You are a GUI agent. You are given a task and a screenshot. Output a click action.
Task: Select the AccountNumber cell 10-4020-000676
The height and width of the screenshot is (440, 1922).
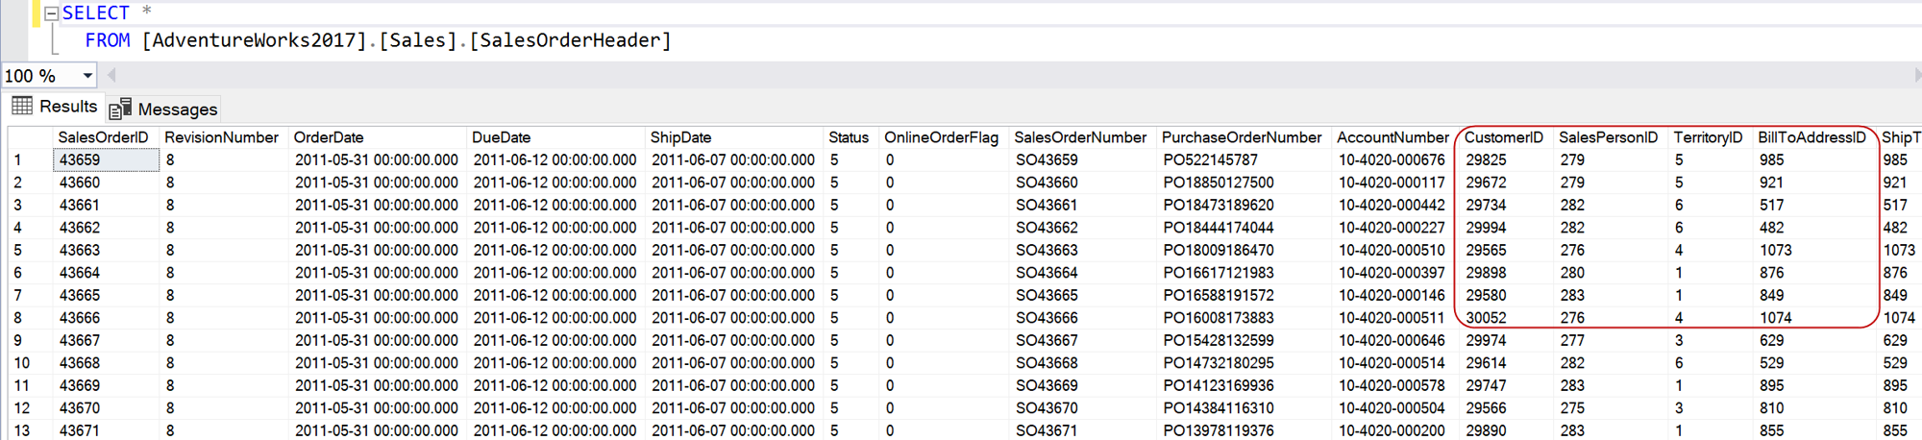(x=1395, y=160)
